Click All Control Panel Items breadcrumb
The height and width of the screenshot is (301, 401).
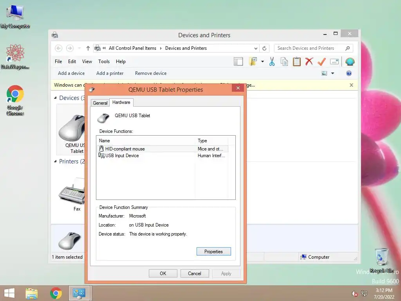pyautogui.click(x=132, y=48)
